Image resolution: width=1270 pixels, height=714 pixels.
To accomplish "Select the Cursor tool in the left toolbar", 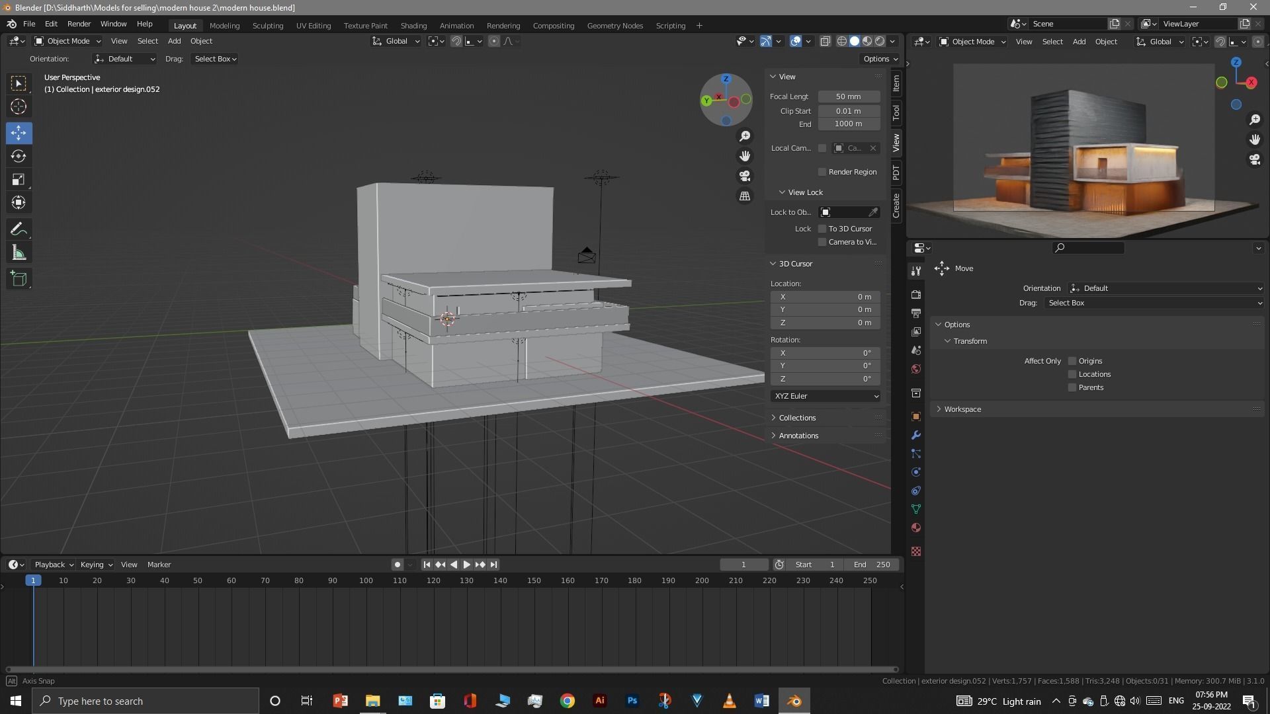I will click(x=19, y=106).
